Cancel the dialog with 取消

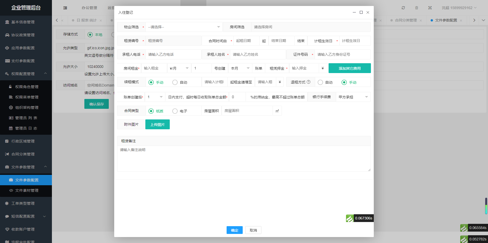[x=253, y=230]
